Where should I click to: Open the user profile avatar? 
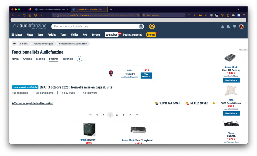click(x=241, y=27)
